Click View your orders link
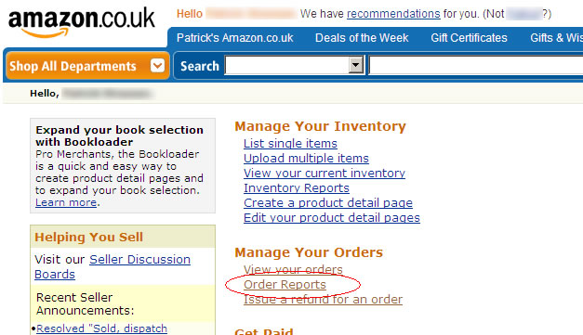This screenshot has height=335, width=583. [x=293, y=269]
